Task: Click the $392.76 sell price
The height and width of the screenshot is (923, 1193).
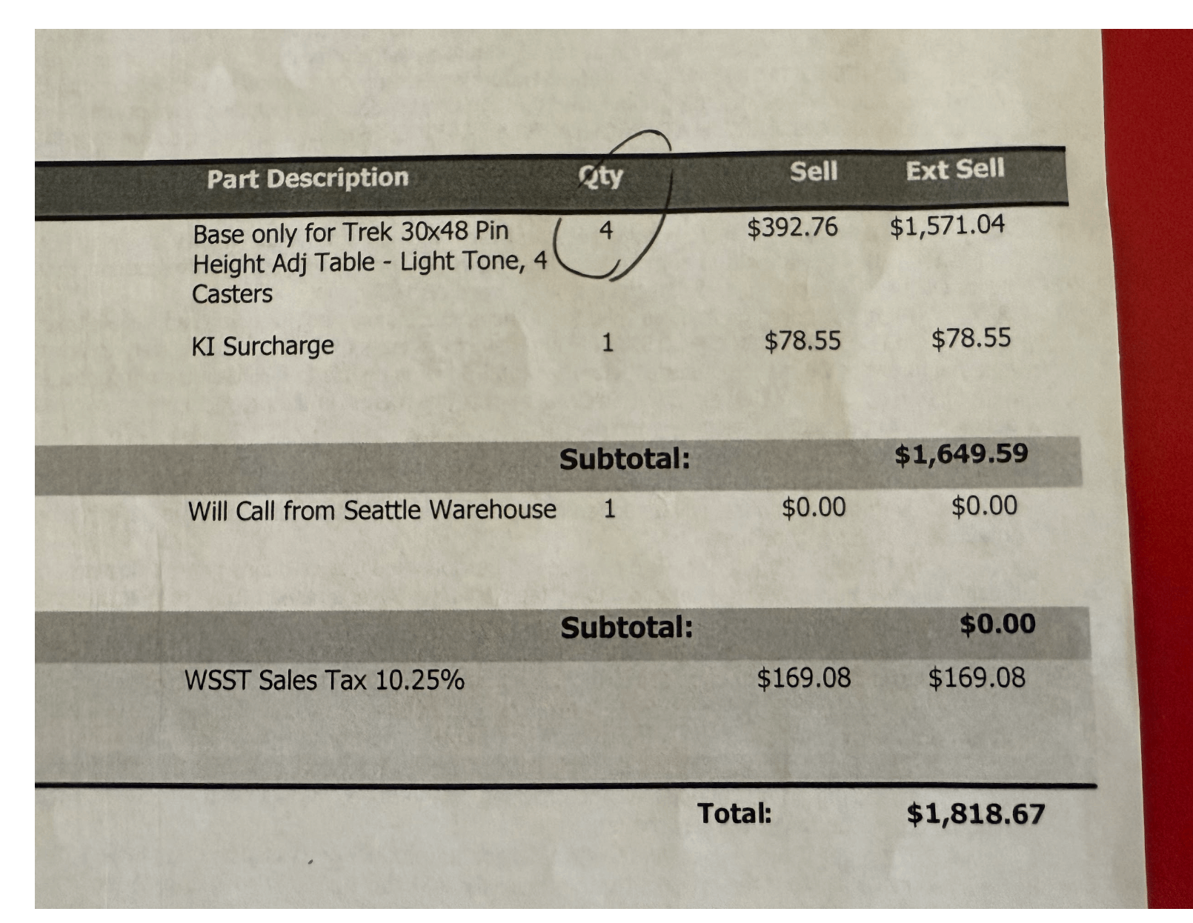Action: click(x=792, y=227)
